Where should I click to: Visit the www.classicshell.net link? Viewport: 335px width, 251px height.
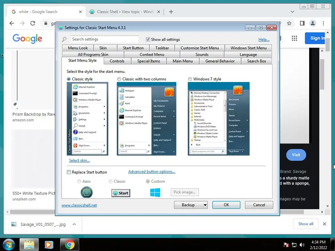coord(79,205)
